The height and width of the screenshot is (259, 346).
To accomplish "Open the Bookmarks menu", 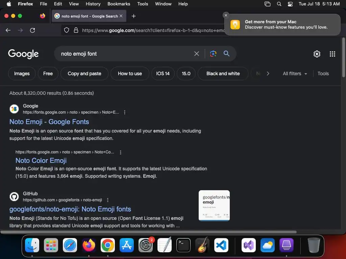I will (x=119, y=4).
